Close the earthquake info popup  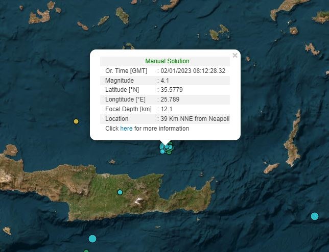coord(235,56)
